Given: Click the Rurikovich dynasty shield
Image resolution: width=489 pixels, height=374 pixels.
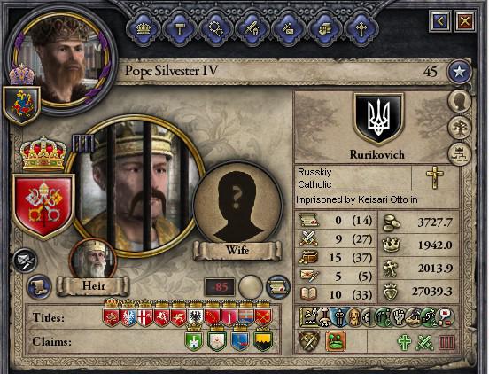Looking at the screenshot, I should [x=378, y=119].
